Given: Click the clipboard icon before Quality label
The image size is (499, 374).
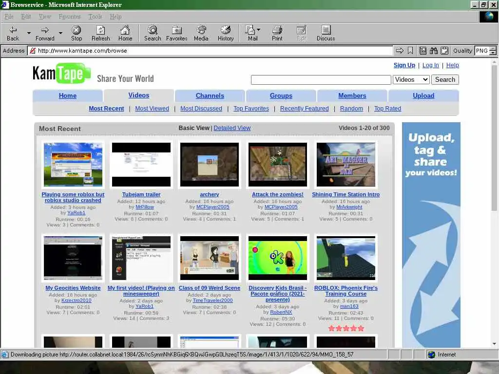Looking at the screenshot, I should pos(444,51).
